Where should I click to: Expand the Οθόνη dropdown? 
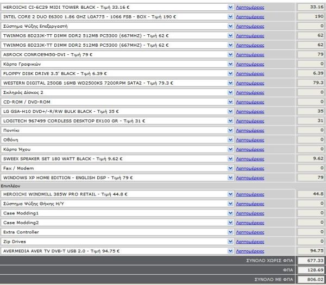[230, 140]
